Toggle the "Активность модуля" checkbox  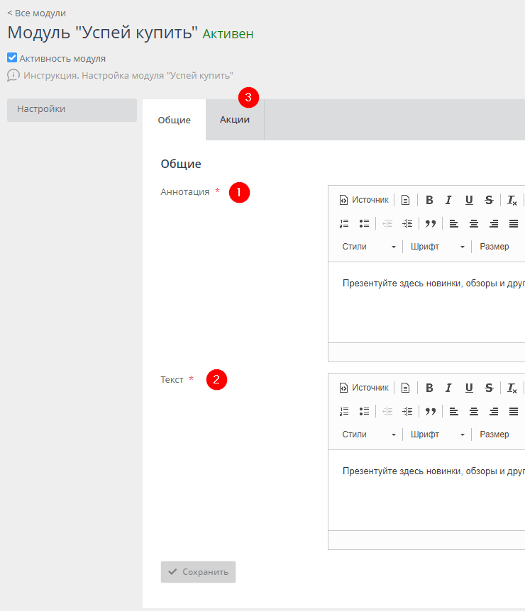click(12, 58)
